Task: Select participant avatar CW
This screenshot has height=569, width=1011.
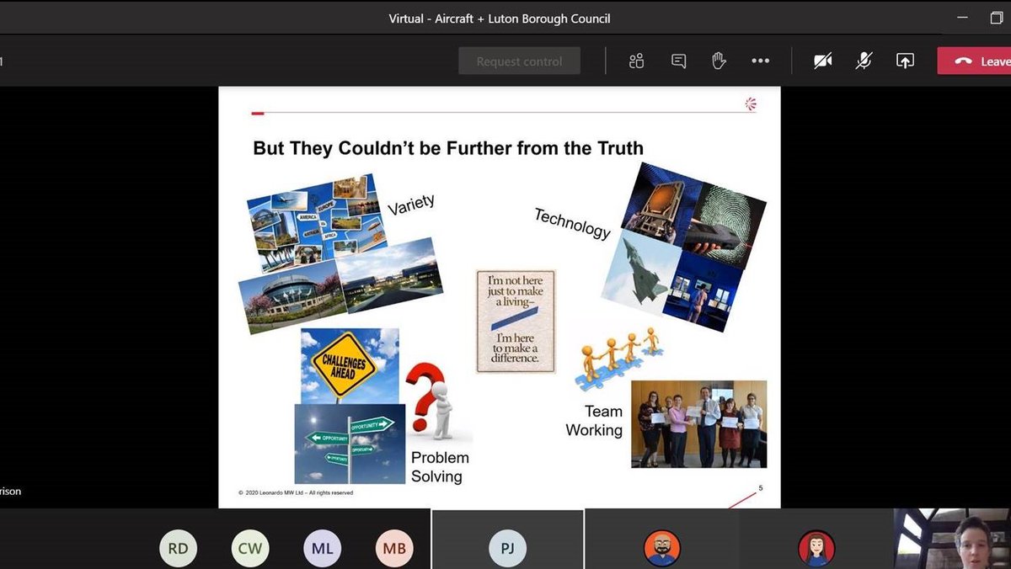Action: point(250,549)
